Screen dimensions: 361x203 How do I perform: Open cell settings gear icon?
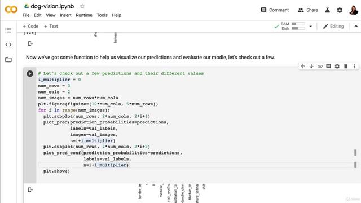point(337,67)
